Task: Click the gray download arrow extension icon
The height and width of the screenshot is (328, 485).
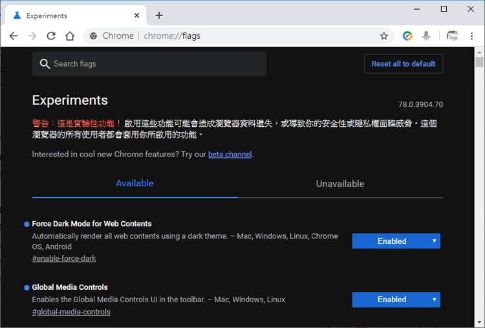Action: [426, 36]
